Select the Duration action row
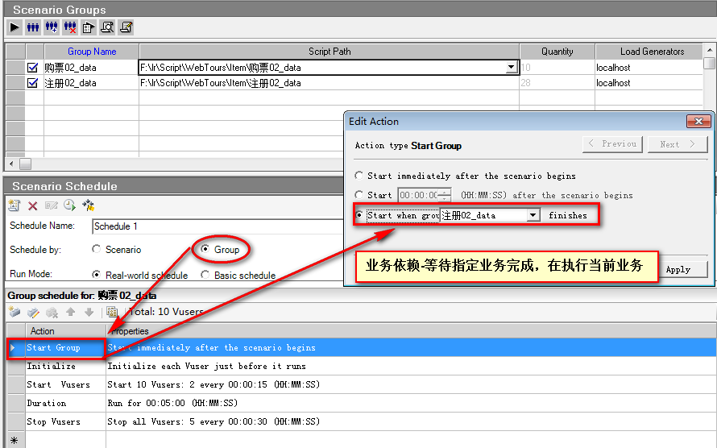 tap(361, 403)
